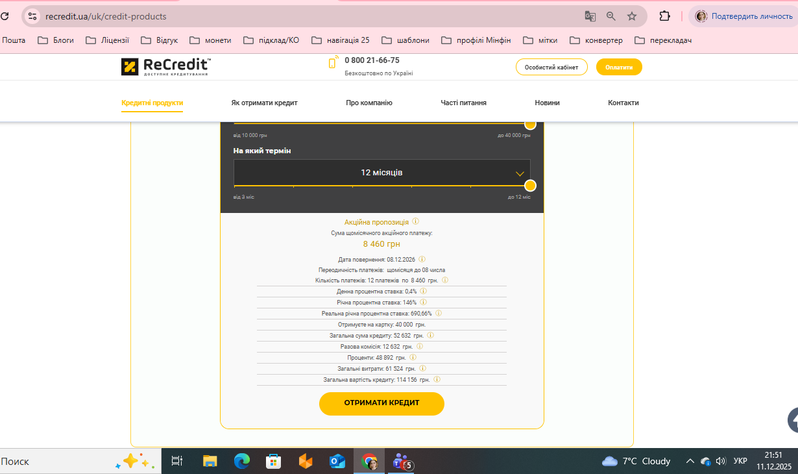Viewport: 798px width, 474px height.
Task: Click the ReCredit logo
Action: tap(165, 66)
